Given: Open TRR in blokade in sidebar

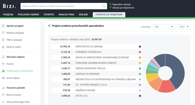Looking at the screenshot, I should click(x=14, y=40).
